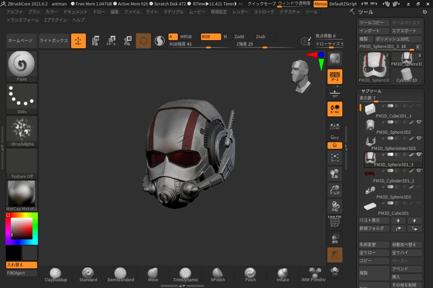Click the ホームページ button
The height and width of the screenshot is (288, 433).
[x=22, y=41]
